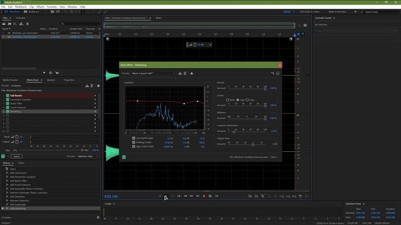Image resolution: width=401 pixels, height=225 pixels.
Task: Toggle power for Vocal Enhancer effect
Action: (x=8, y=107)
